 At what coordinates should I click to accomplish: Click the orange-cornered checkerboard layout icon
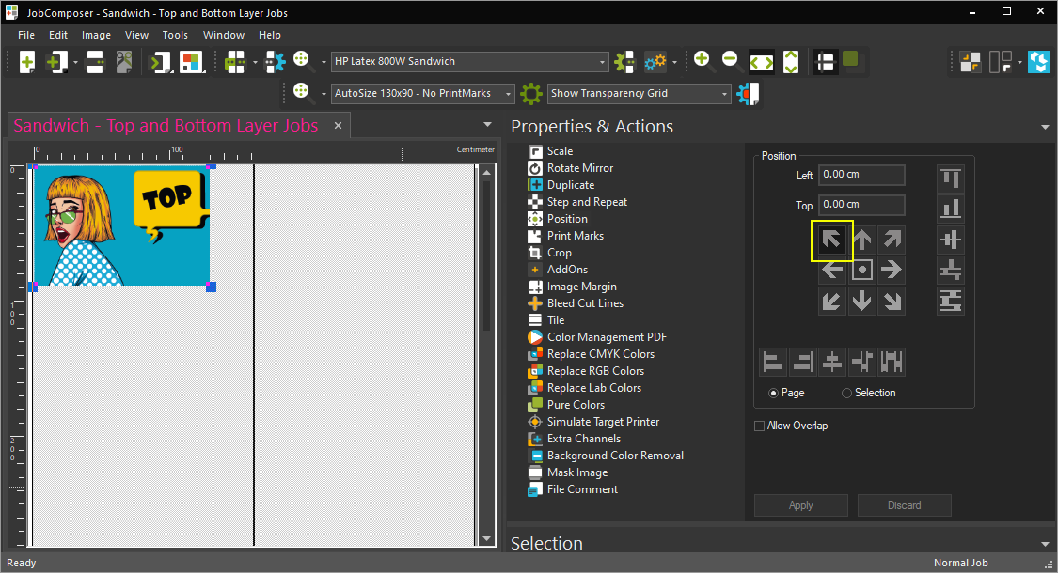click(x=971, y=62)
